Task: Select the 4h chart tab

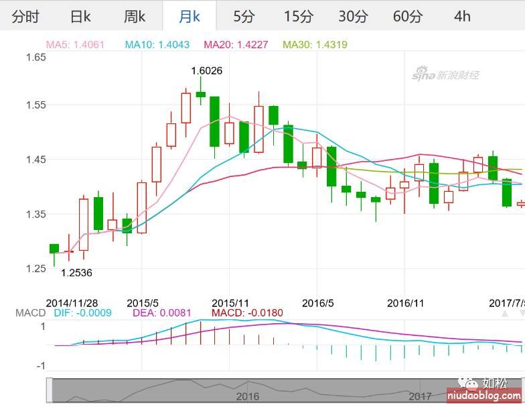Action: [x=462, y=17]
